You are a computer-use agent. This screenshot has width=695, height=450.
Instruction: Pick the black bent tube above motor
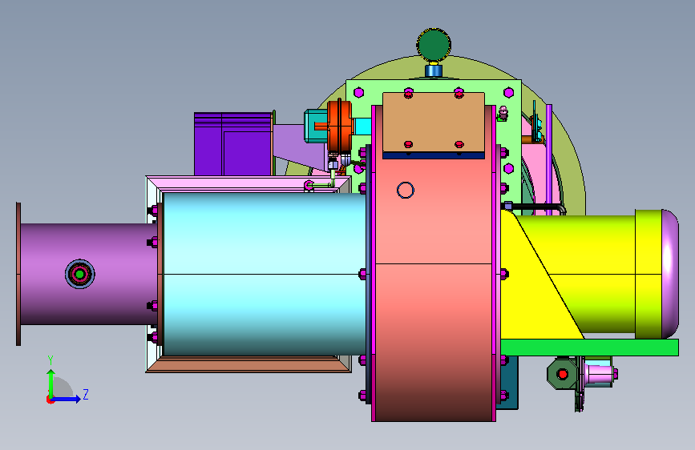click(x=537, y=207)
